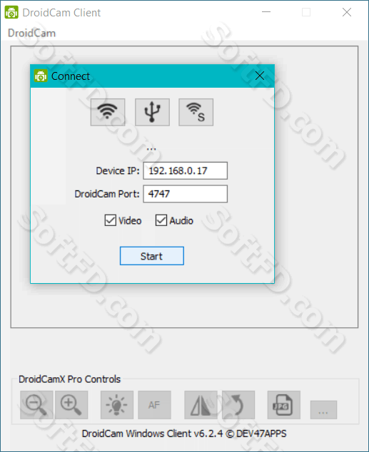Minimize the DroidCam Client window
This screenshot has width=369, height=452.
tap(266, 12)
